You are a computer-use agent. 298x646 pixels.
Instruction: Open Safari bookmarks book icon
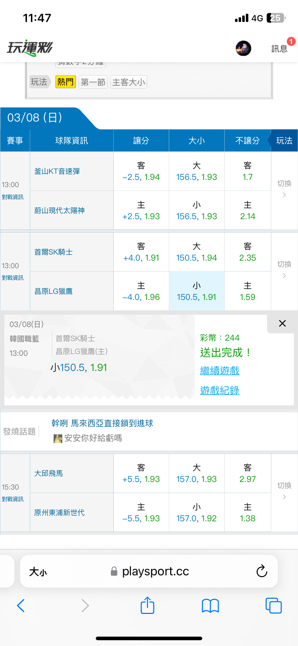click(x=211, y=606)
